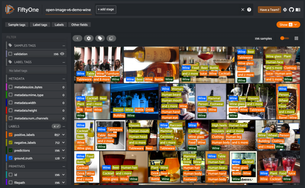Click the help question mark icon
Viewport: 305px width, 188px height.
pos(249,10)
